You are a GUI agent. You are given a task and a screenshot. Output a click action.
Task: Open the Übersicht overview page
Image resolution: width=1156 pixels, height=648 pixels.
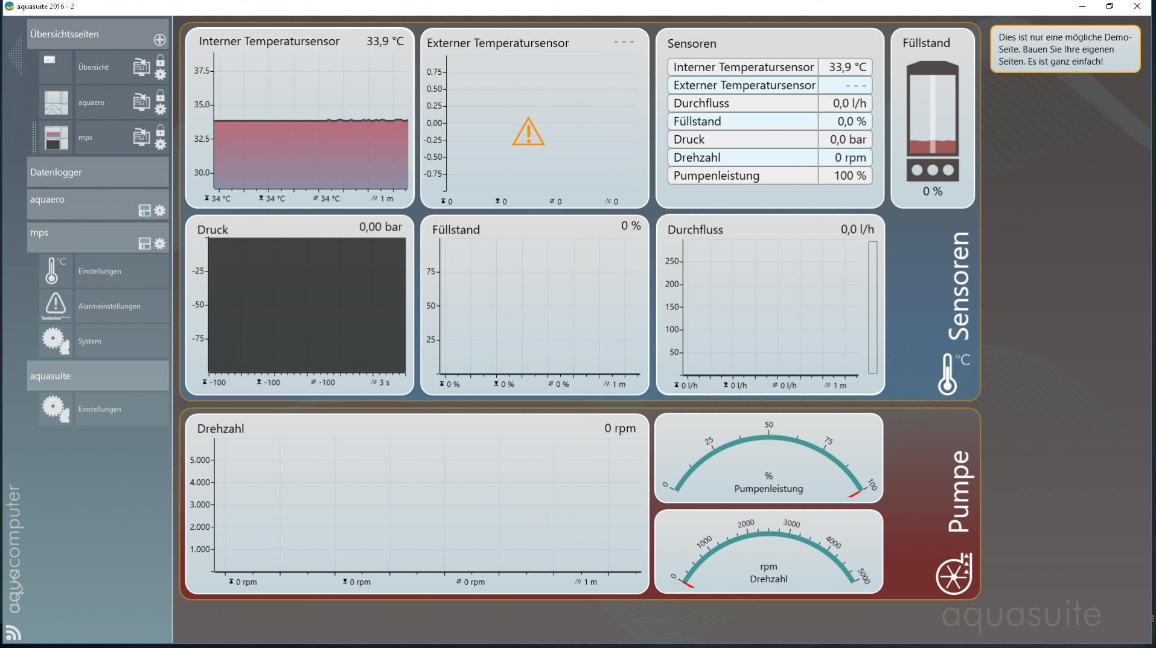click(x=93, y=68)
